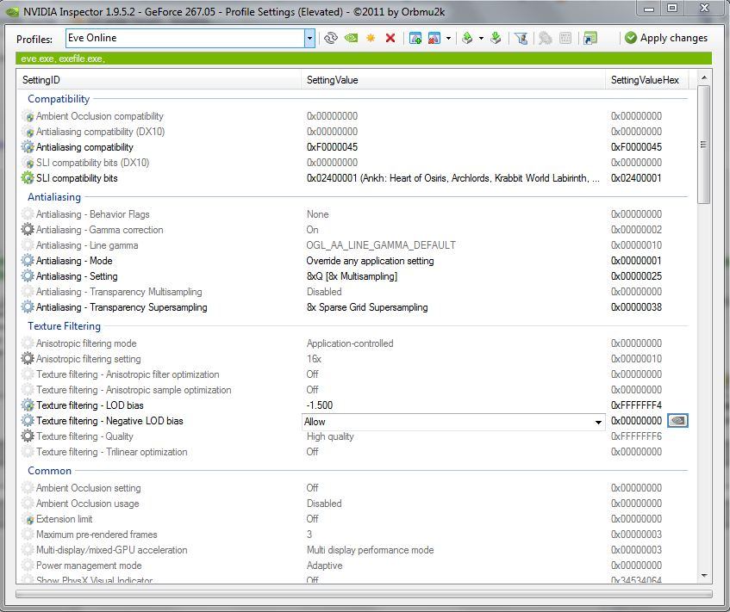Select the '-1.500' LOD bias value
Image resolution: width=730 pixels, height=612 pixels.
320,405
